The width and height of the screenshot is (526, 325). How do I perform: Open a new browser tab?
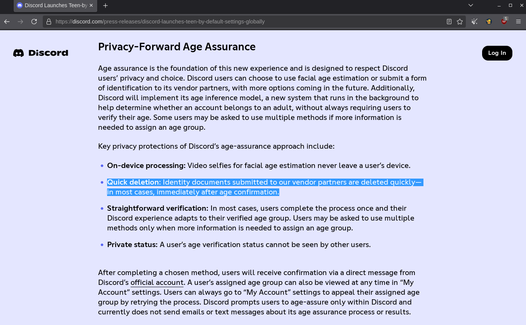(x=106, y=5)
